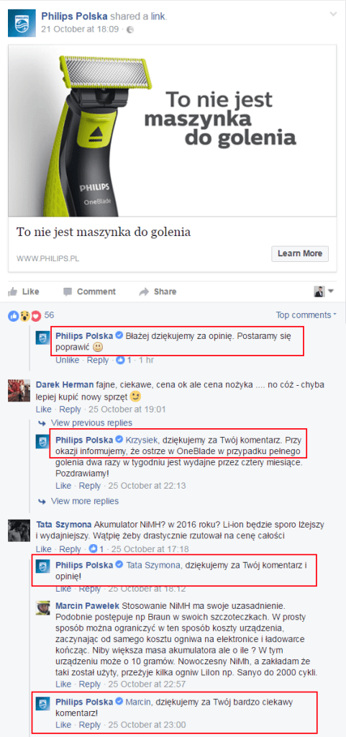
Task: Open the OneBlade shaver ad image
Action: click(173, 131)
